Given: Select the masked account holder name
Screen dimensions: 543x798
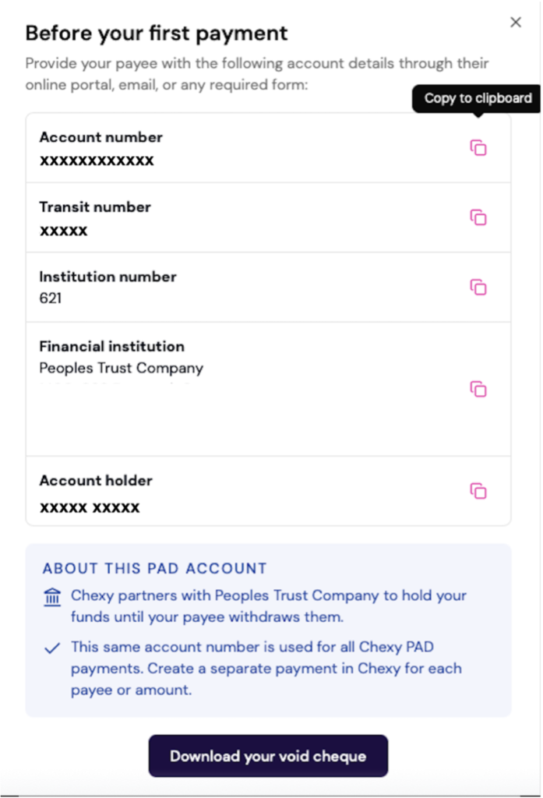Looking at the screenshot, I should tap(90, 508).
